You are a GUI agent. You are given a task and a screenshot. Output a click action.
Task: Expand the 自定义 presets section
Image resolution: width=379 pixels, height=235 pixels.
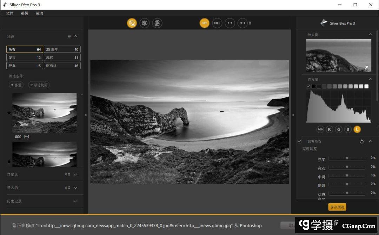[x=75, y=174]
